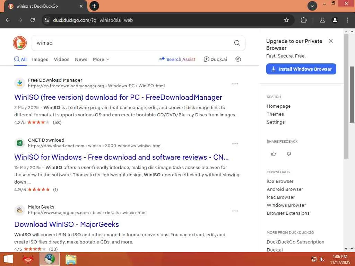355x266 pixels.
Task: Click the sidebar scrollbar down arrow
Action: pos(346,249)
